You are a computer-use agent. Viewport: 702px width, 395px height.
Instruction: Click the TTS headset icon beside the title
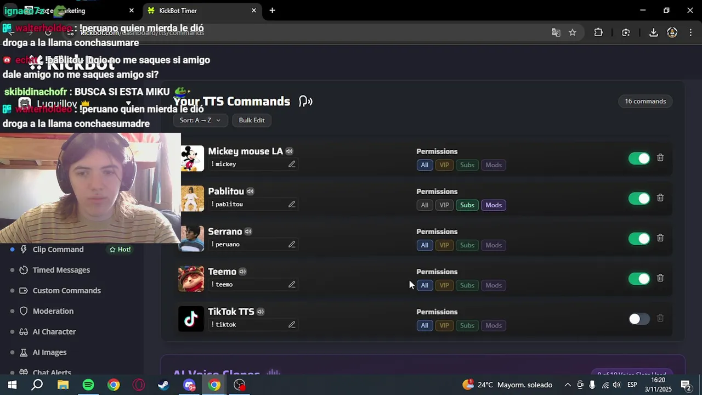click(x=305, y=101)
